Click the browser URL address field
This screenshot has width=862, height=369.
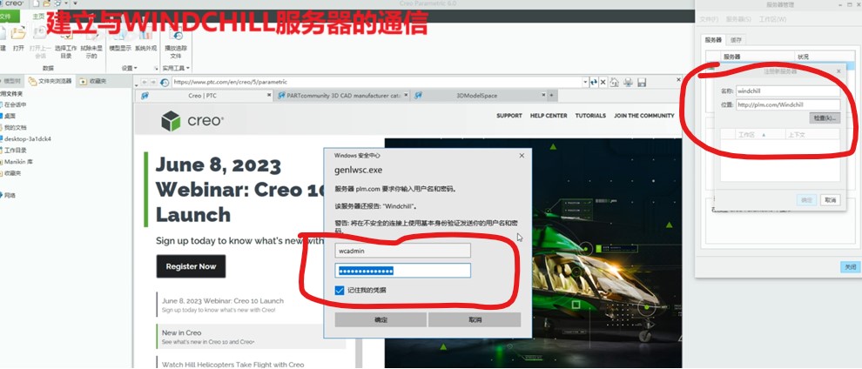click(x=376, y=83)
